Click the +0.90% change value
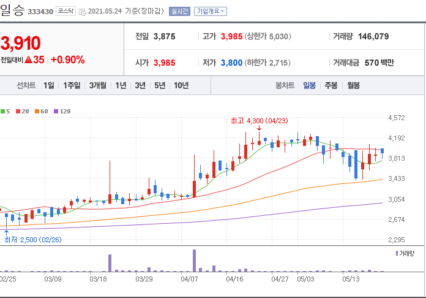Screen dimensions: 426x298 pos(68,59)
